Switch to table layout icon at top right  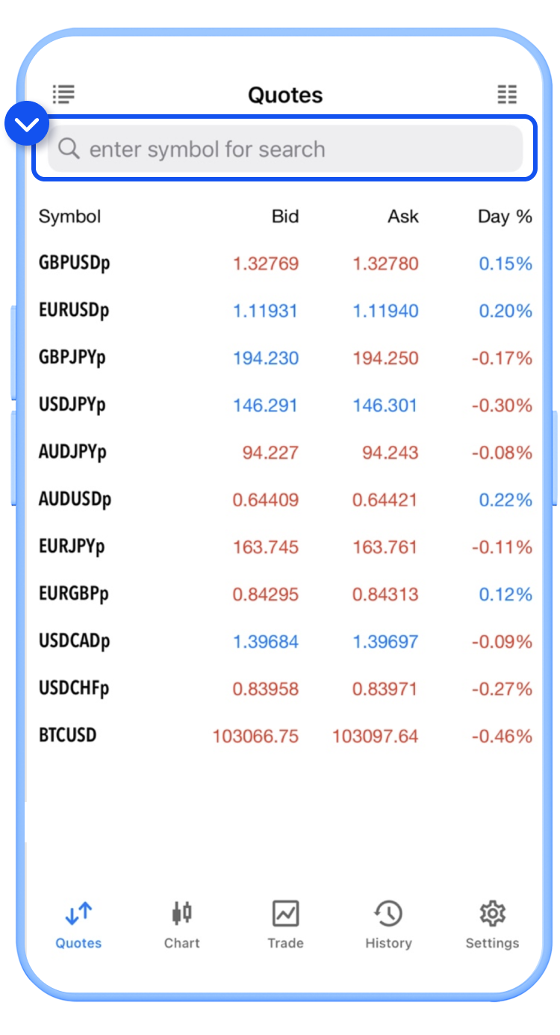pyautogui.click(x=507, y=94)
